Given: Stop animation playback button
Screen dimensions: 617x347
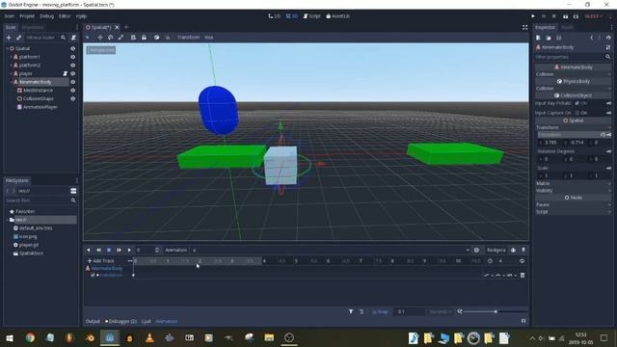Looking at the screenshot, I should [109, 250].
